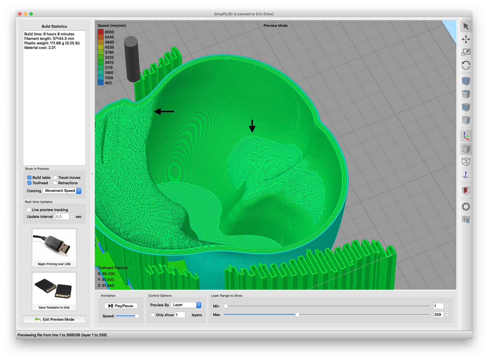Click the Begin Printing over USB label

click(54, 264)
